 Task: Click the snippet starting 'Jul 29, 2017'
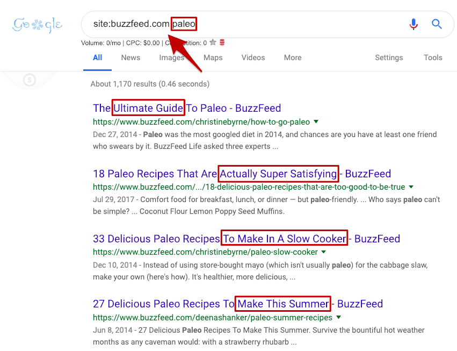pyautogui.click(x=266, y=205)
